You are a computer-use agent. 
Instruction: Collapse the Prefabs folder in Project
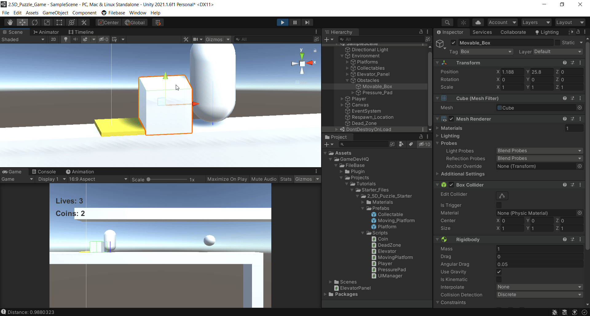[363, 208]
